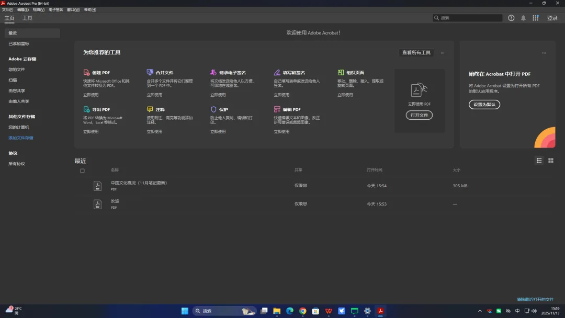This screenshot has width=565, height=318.
Task: Open the Create PDF tool icon
Action: click(86, 72)
